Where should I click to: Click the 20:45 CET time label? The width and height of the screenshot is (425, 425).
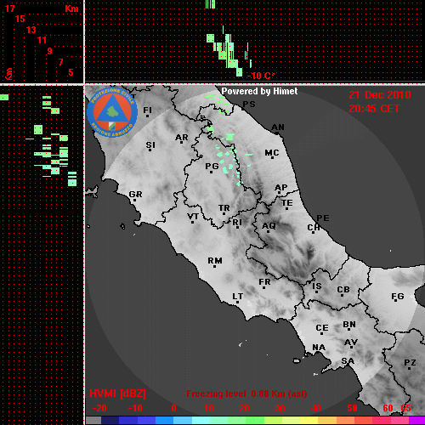(x=374, y=109)
